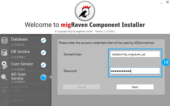Click the Core Service gears icon
The width and height of the screenshot is (170, 106).
5,65
